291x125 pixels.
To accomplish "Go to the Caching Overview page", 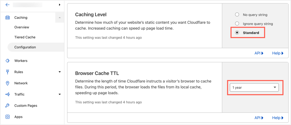I will pos(22,27).
